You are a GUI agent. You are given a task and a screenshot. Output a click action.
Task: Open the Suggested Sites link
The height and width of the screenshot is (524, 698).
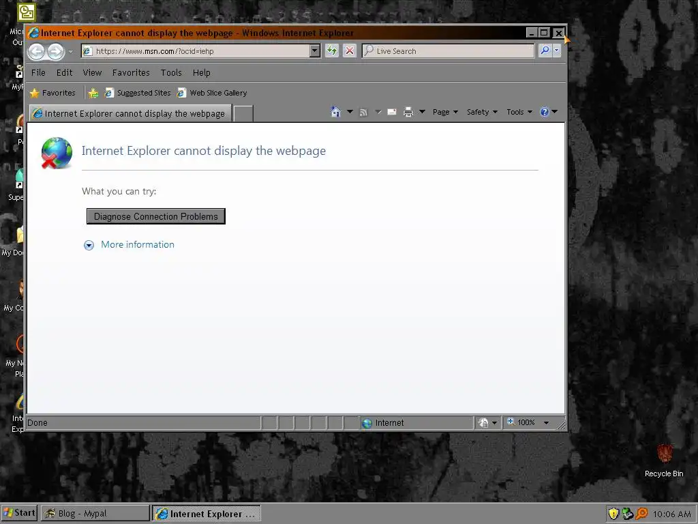(x=138, y=93)
